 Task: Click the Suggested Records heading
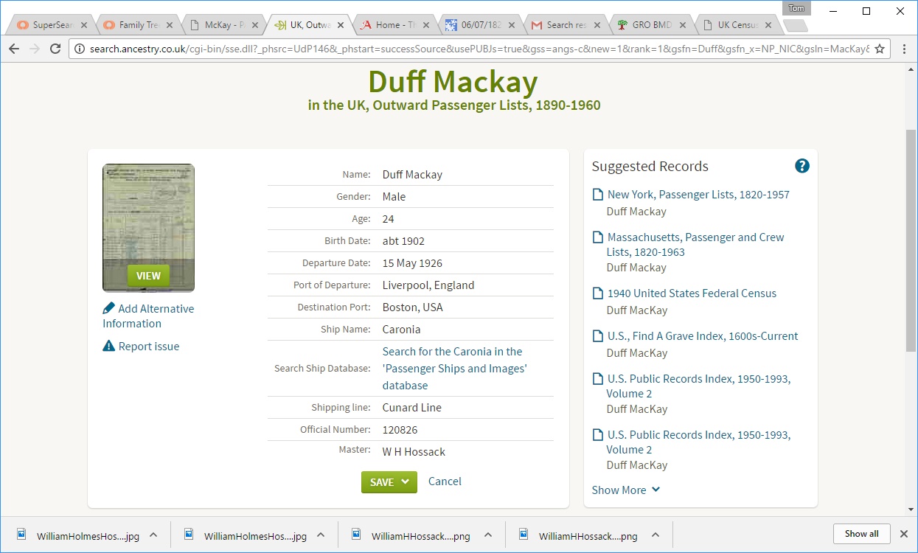650,167
